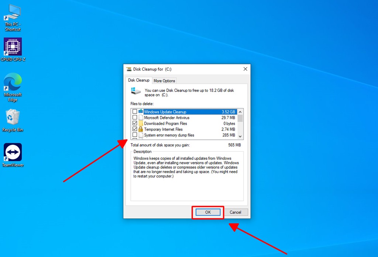The height and width of the screenshot is (257, 378).
Task: Uncheck Temporary Internet Files checkbox
Action: pyautogui.click(x=135, y=129)
